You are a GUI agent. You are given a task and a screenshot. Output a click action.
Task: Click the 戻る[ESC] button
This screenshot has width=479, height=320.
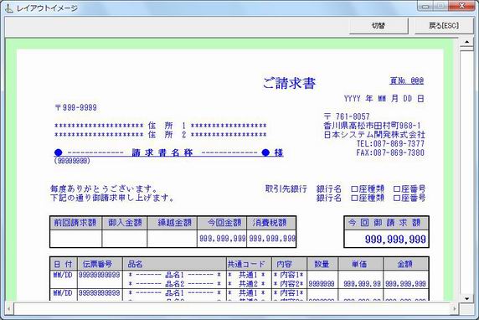pyautogui.click(x=444, y=26)
